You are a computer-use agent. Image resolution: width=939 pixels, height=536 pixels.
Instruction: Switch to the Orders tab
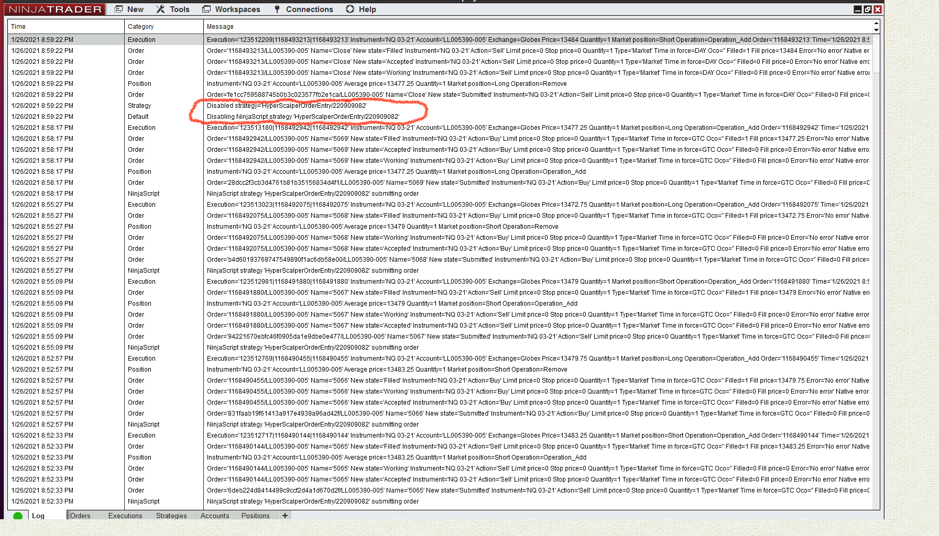pyautogui.click(x=80, y=516)
